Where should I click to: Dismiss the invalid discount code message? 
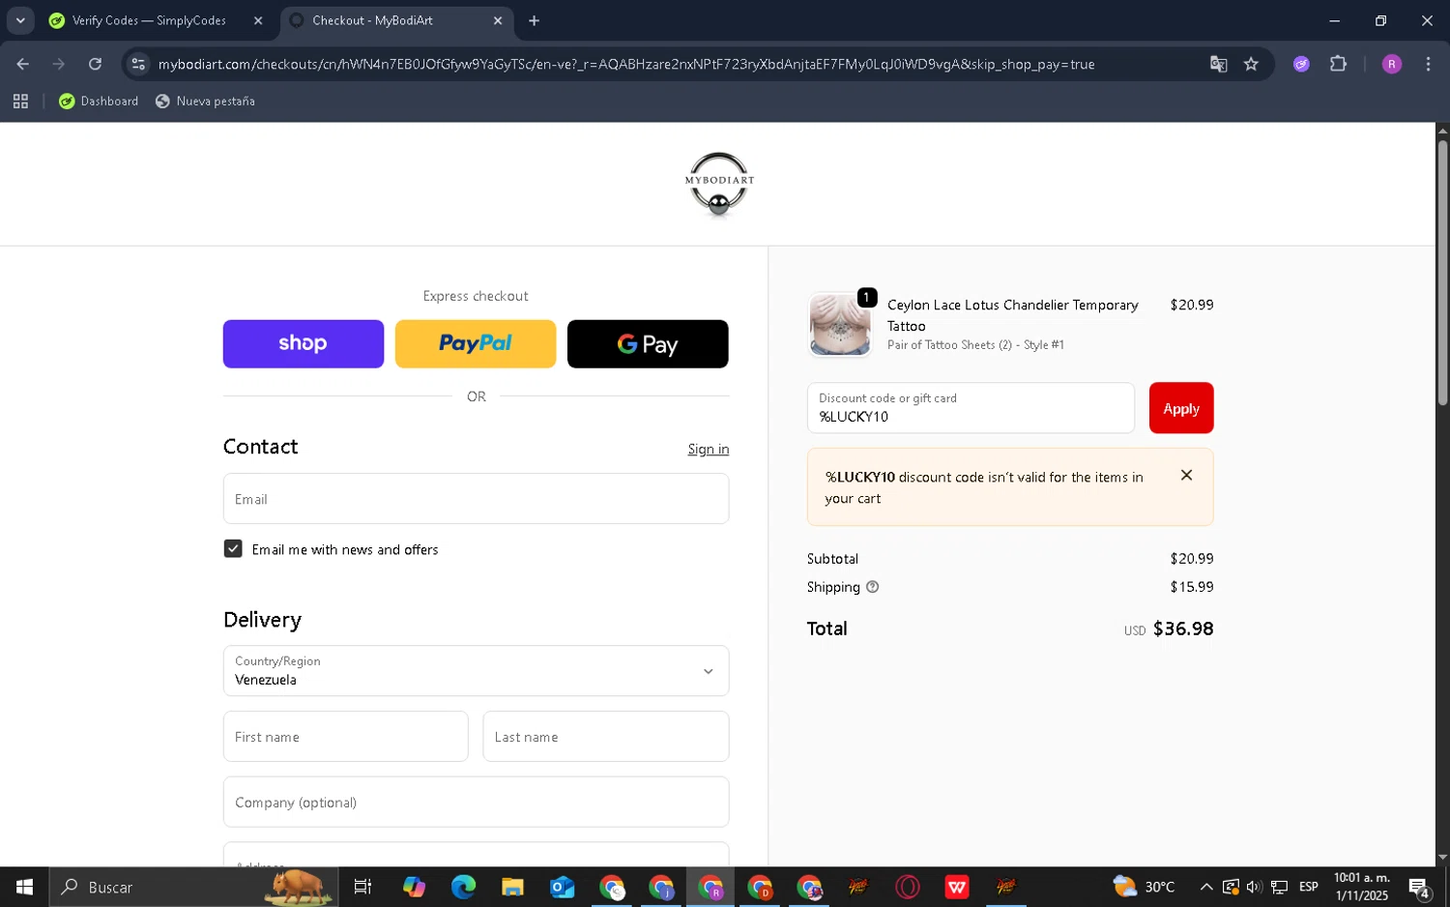click(x=1186, y=475)
